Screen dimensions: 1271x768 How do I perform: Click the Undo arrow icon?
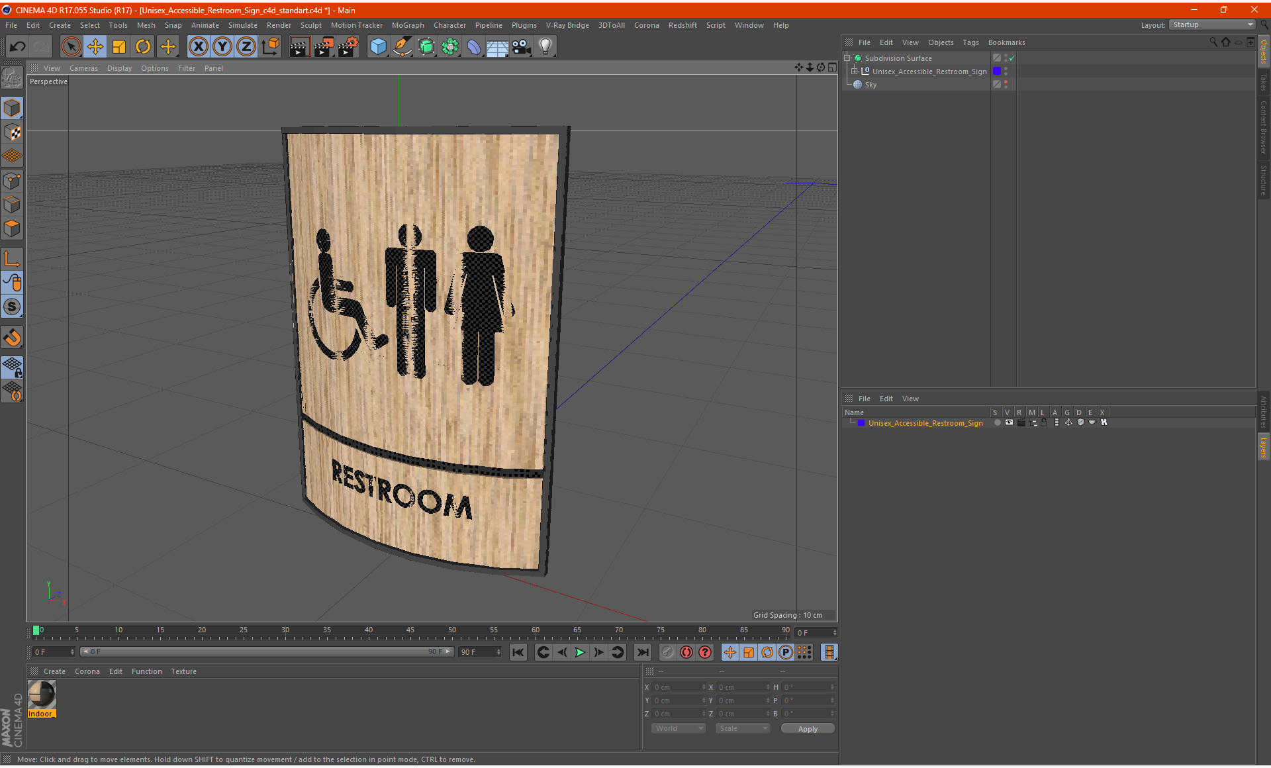tap(18, 46)
